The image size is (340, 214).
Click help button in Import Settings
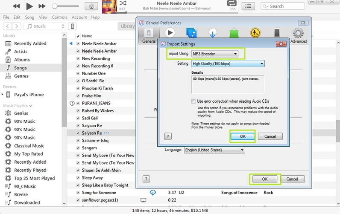pyautogui.click(x=168, y=136)
